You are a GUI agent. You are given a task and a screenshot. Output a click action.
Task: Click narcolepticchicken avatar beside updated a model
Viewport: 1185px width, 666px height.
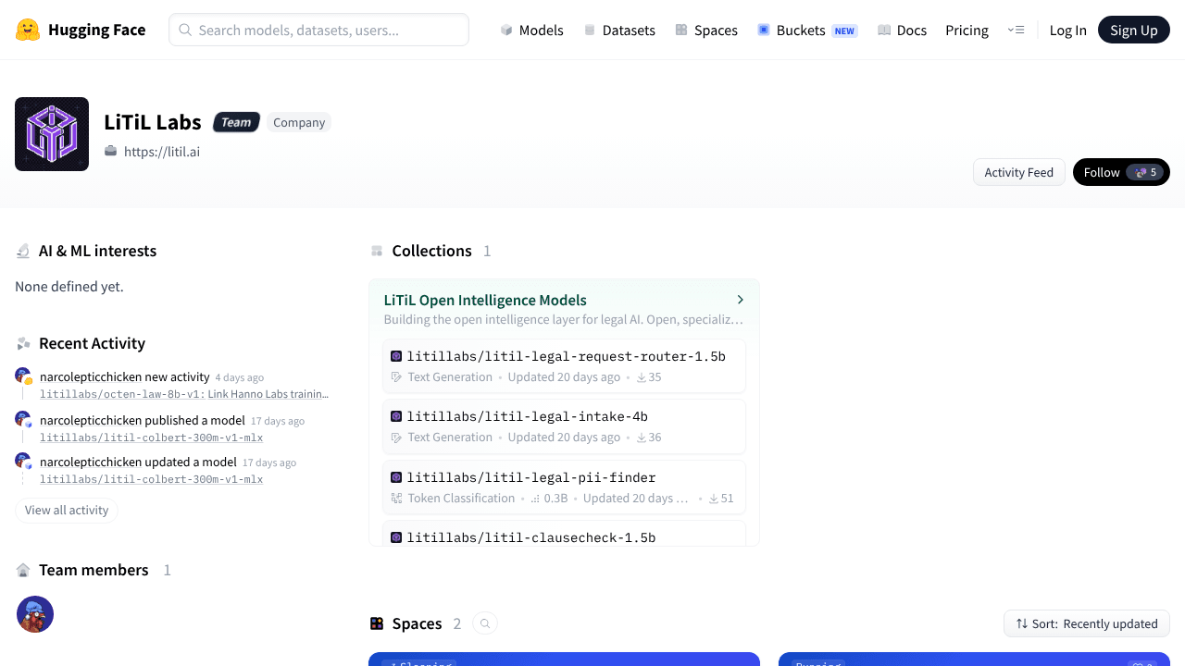[23, 461]
